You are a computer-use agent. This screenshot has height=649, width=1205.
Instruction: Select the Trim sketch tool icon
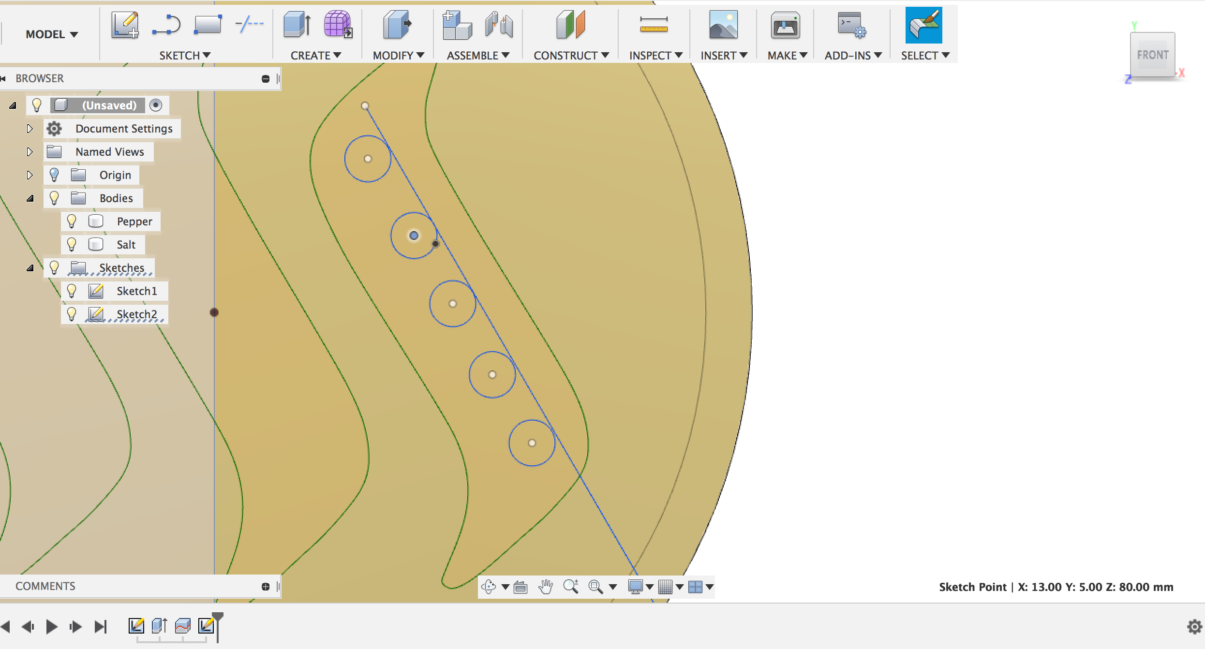pos(249,24)
